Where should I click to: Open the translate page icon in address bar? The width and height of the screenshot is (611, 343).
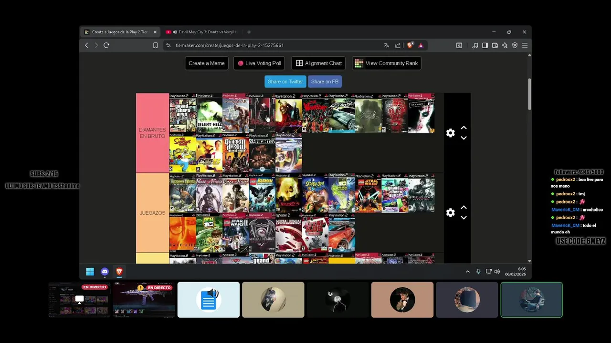tap(386, 45)
